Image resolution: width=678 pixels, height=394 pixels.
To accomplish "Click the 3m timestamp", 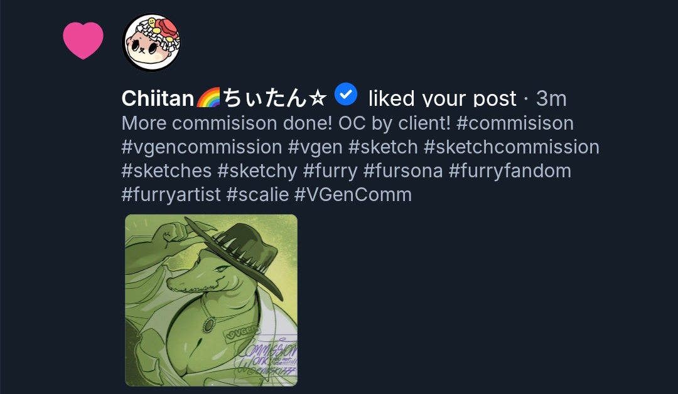I will pos(551,98).
